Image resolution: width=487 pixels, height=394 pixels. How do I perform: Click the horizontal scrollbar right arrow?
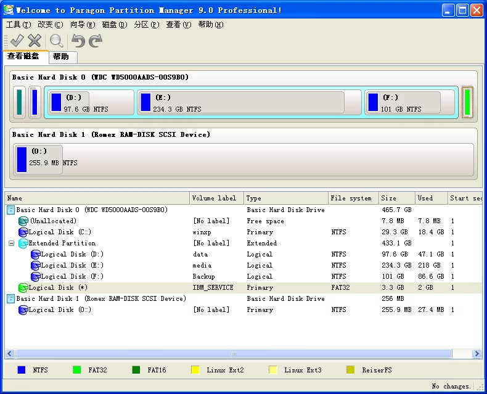click(x=477, y=353)
